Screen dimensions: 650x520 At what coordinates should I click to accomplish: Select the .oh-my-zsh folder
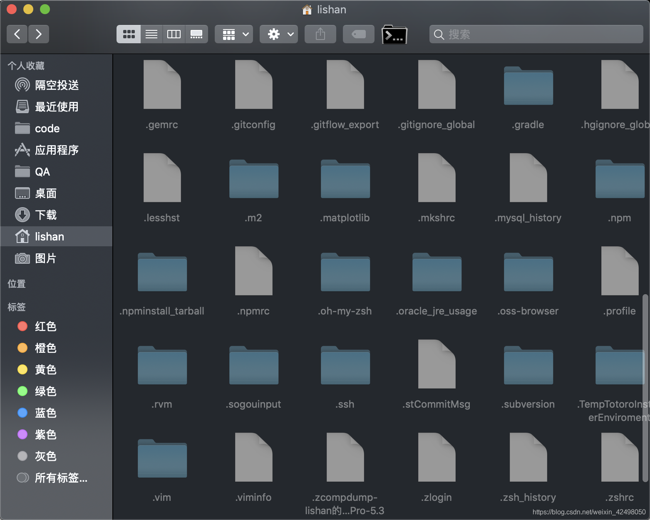pyautogui.click(x=345, y=272)
